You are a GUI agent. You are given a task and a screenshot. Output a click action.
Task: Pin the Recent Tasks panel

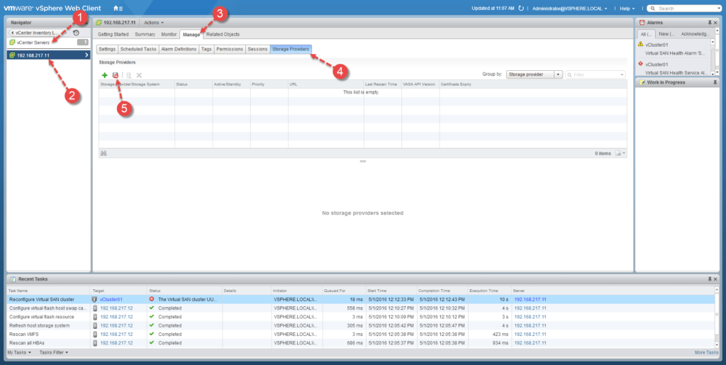(x=709, y=279)
